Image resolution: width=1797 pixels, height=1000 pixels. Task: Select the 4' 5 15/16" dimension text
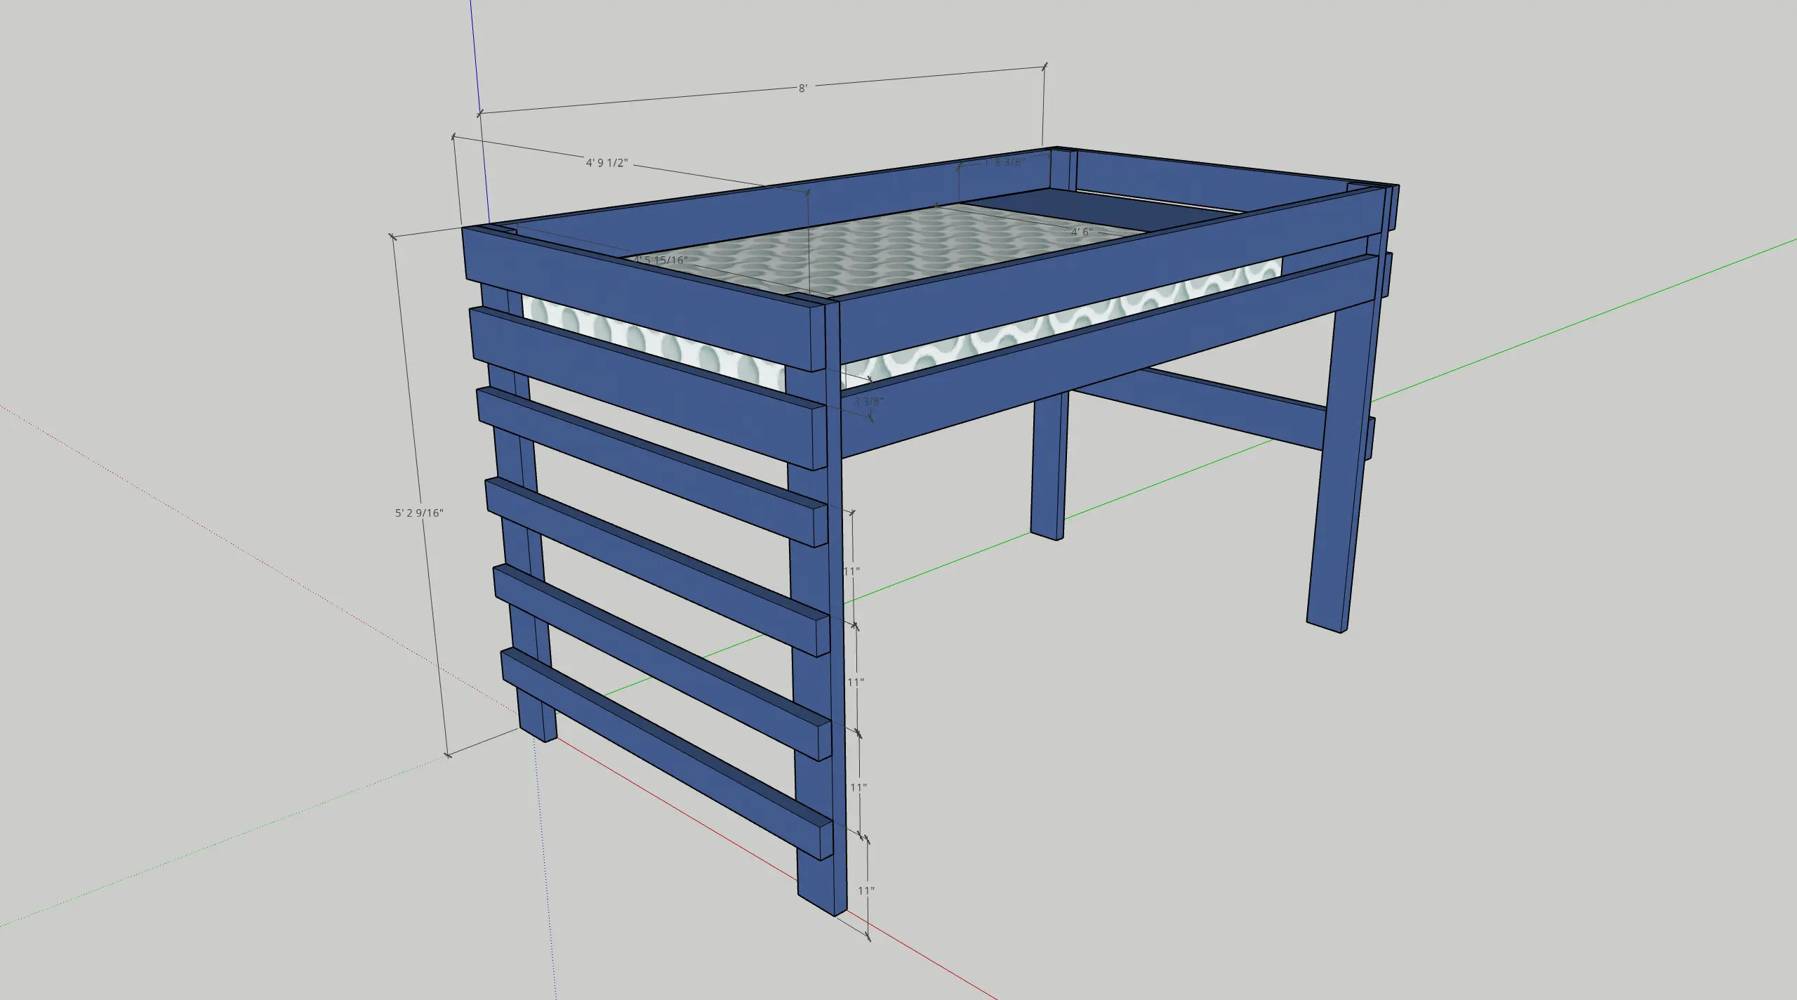point(660,260)
